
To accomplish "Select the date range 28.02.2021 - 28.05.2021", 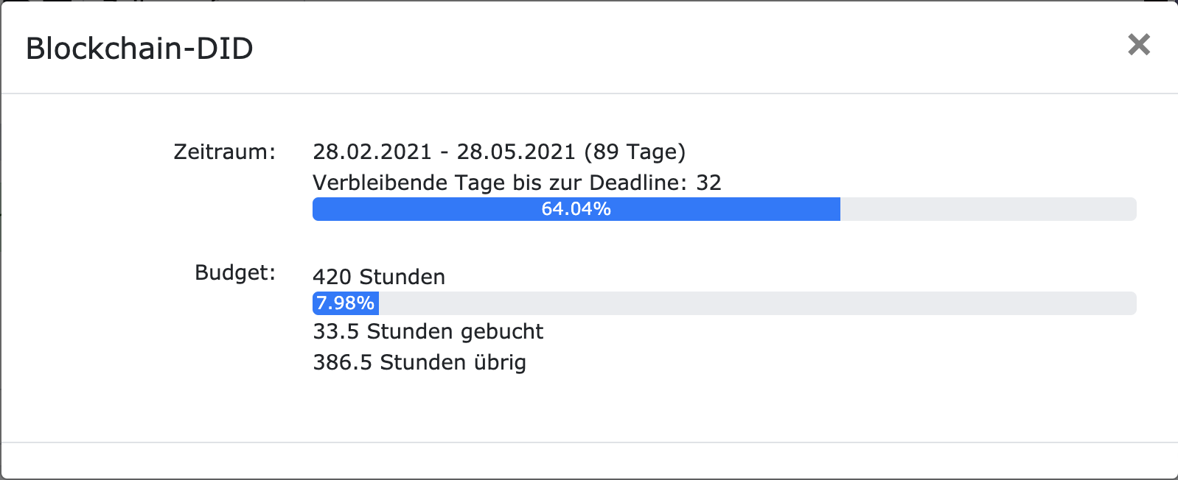I will coord(444,152).
